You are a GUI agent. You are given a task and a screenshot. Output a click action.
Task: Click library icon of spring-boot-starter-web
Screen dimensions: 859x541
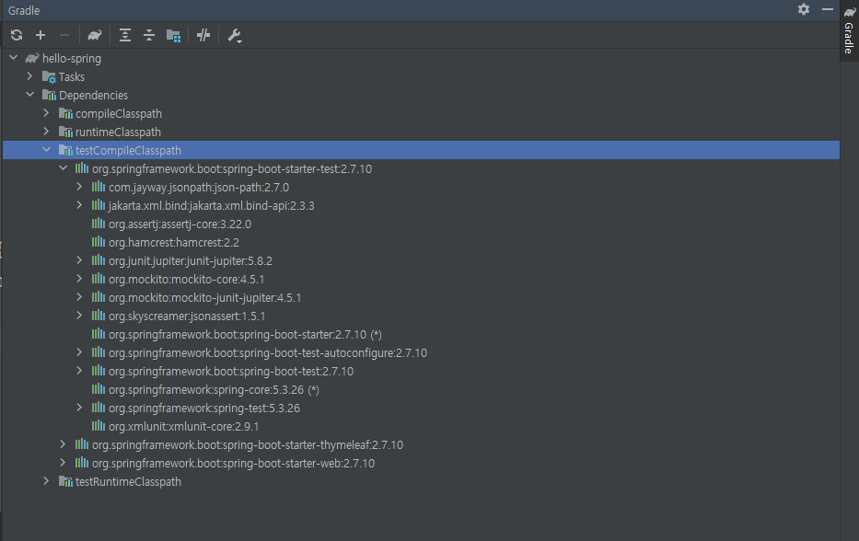pos(82,463)
